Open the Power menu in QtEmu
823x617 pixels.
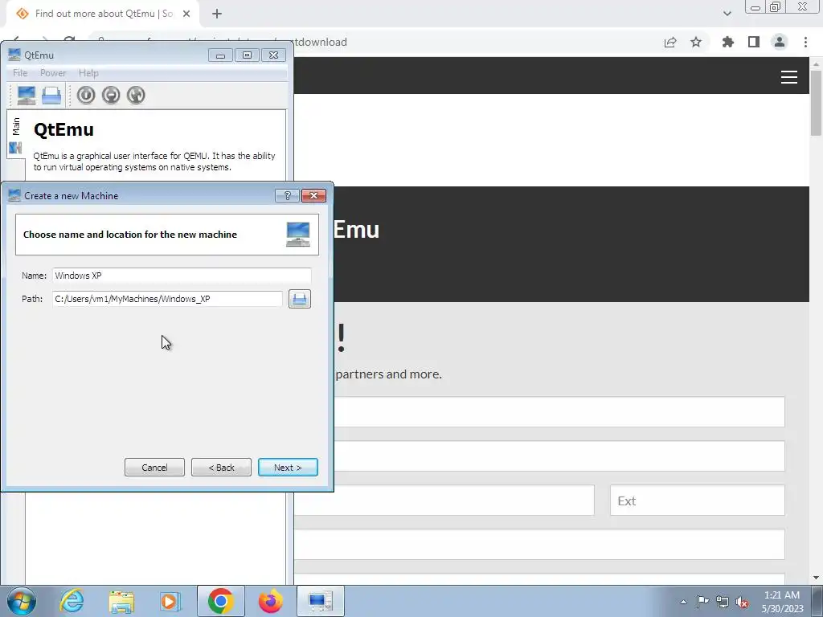pyautogui.click(x=53, y=73)
